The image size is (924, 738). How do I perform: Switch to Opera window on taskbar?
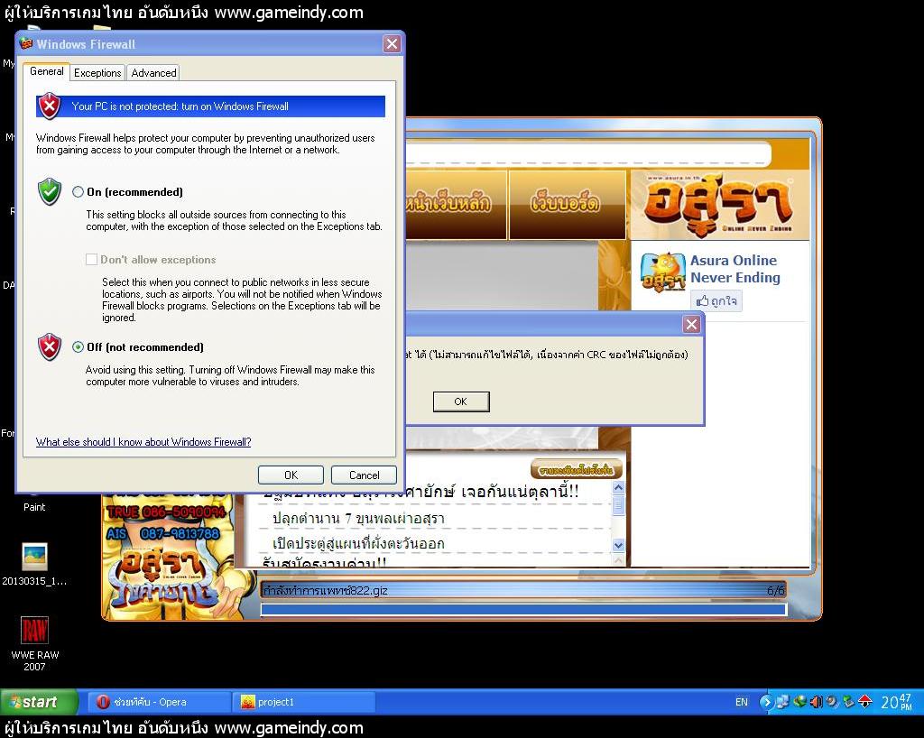(159, 702)
